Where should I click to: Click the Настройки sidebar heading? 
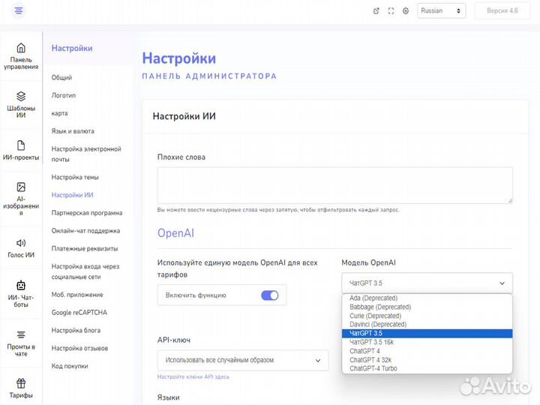(72, 48)
